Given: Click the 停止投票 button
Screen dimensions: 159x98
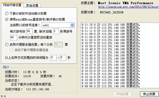Looking at the screenshot, I should (x=149, y=94).
